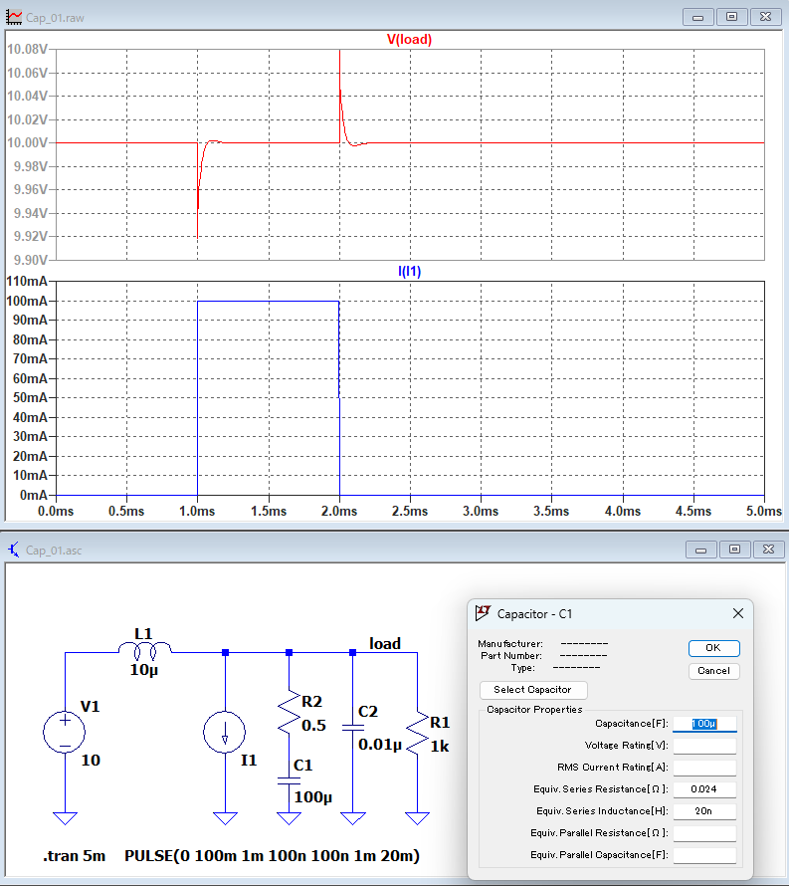Click the Capacitance[F] input field
Screen dimensions: 789x886
pyautogui.click(x=704, y=724)
